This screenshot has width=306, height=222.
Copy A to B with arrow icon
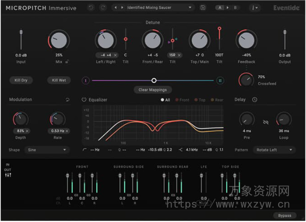tap(228, 8)
